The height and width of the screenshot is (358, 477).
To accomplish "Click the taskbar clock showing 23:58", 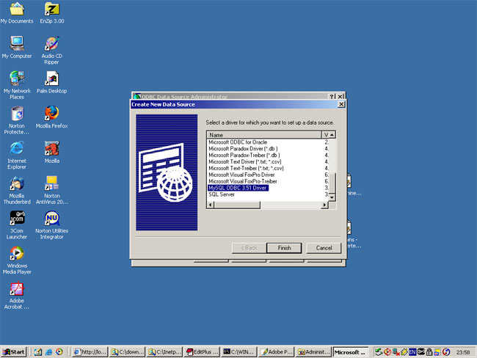I will pyautogui.click(x=463, y=352).
